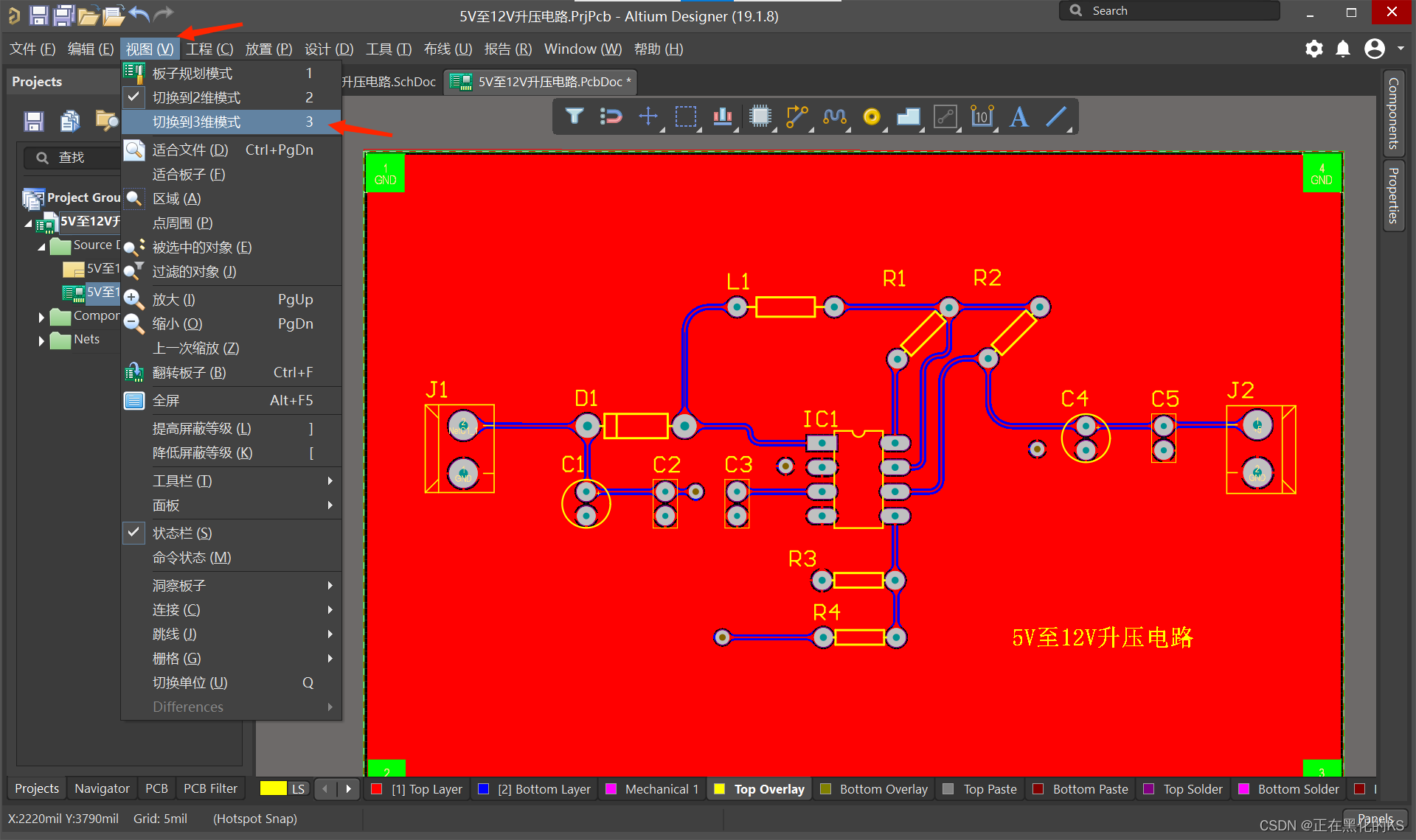The image size is (1416, 840).
Task: Click the selection filter funnel icon
Action: (574, 116)
